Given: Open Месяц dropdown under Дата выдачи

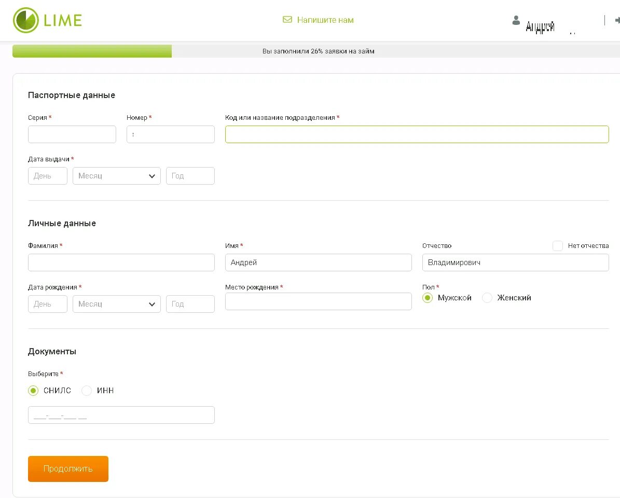Looking at the screenshot, I should coord(117,176).
